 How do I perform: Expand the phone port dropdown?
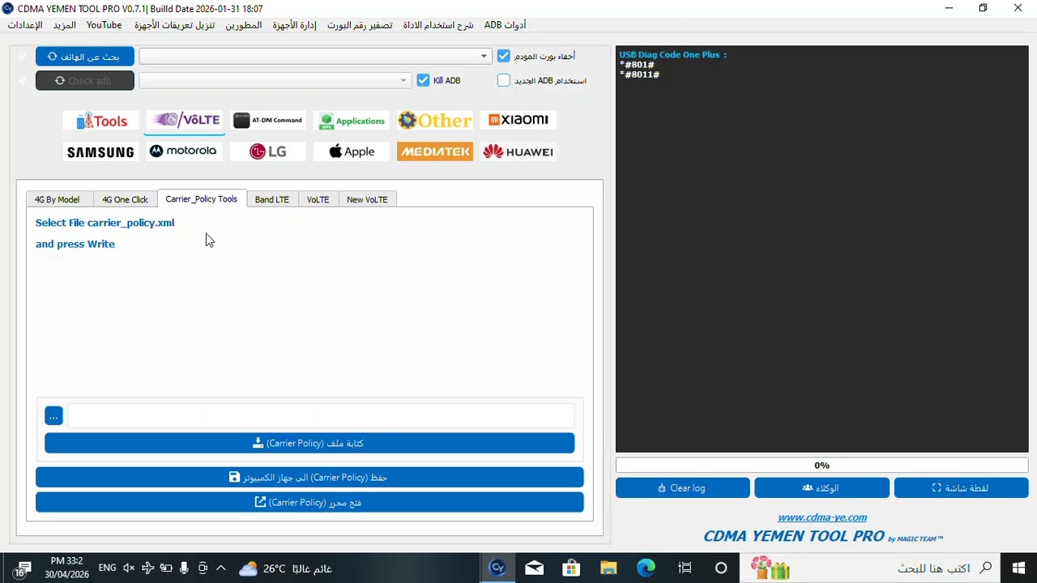tap(484, 57)
